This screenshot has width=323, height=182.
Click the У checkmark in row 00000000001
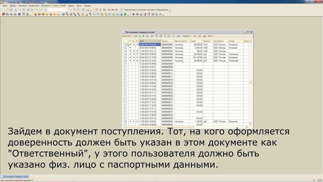point(130,48)
